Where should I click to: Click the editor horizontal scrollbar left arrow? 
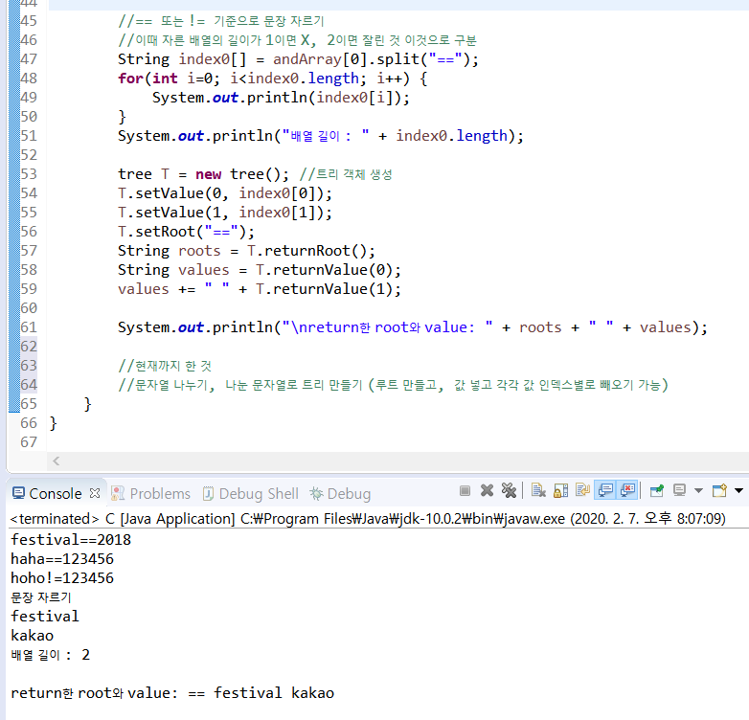(57, 461)
